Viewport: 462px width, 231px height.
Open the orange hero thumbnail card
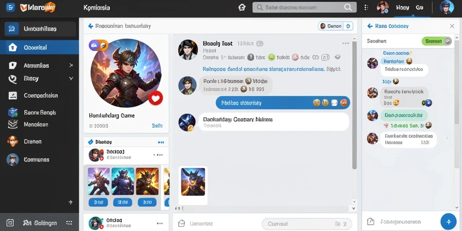[x=147, y=181]
